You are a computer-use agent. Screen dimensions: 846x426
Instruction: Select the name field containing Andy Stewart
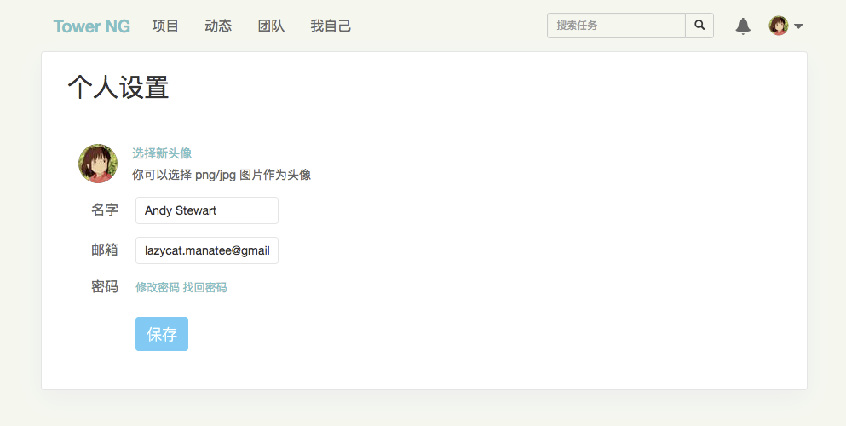207,210
